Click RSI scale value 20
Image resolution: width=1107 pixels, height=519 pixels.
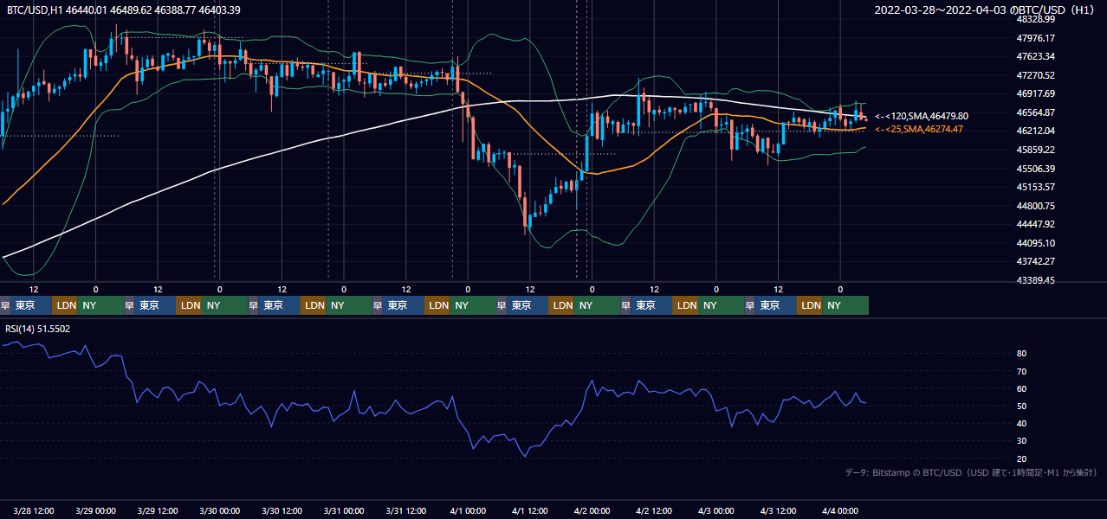click(x=1022, y=458)
